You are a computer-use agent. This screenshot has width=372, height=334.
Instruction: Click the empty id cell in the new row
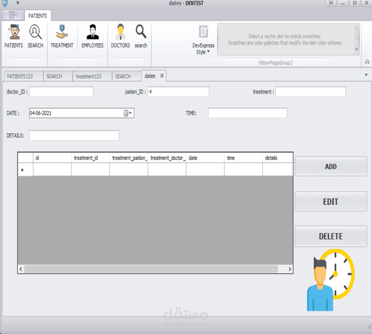52,170
